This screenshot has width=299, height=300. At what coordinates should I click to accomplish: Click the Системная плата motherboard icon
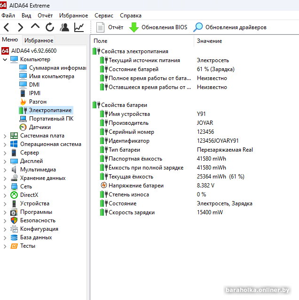(x=14, y=136)
